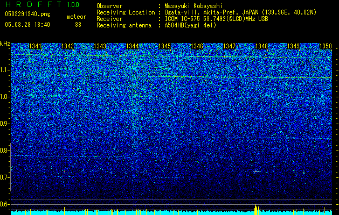Screen dimensions: 339x215
Task: Click the 1346 time marker
Action: (197, 46)
